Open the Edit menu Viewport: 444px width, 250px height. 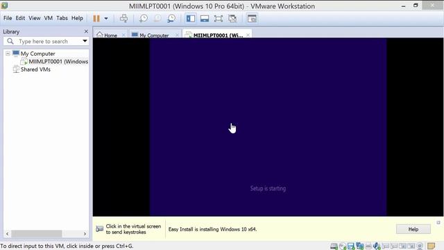pos(20,18)
